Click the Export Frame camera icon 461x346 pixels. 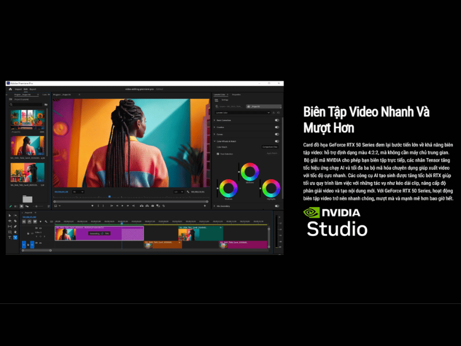coord(153,206)
